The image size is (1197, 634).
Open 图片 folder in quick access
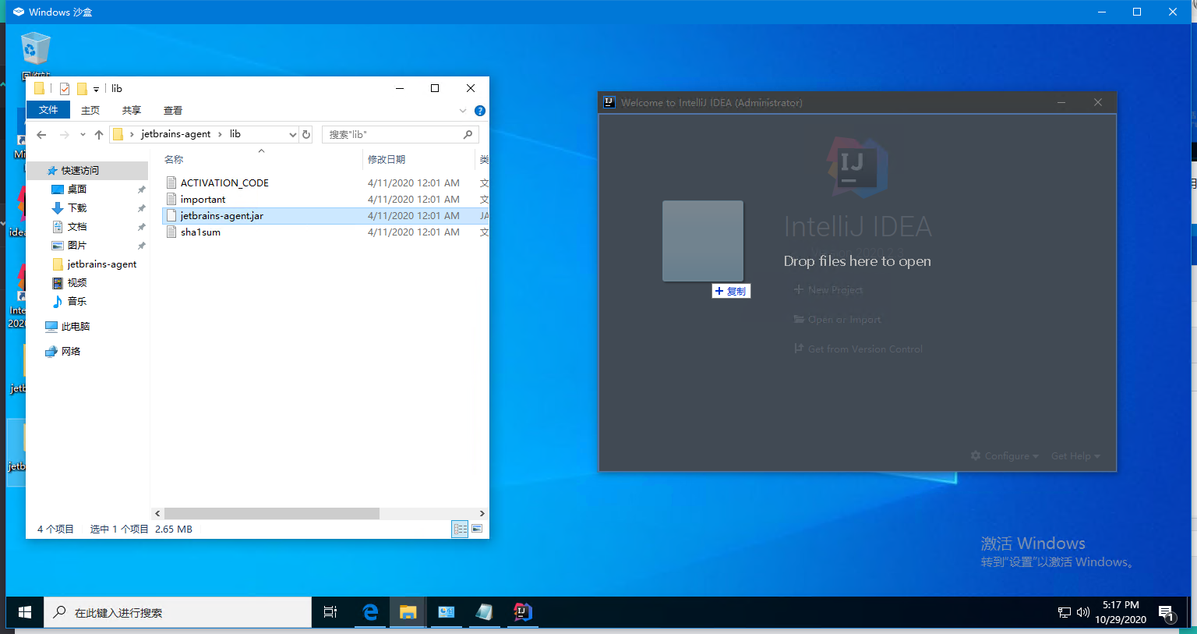coord(76,245)
